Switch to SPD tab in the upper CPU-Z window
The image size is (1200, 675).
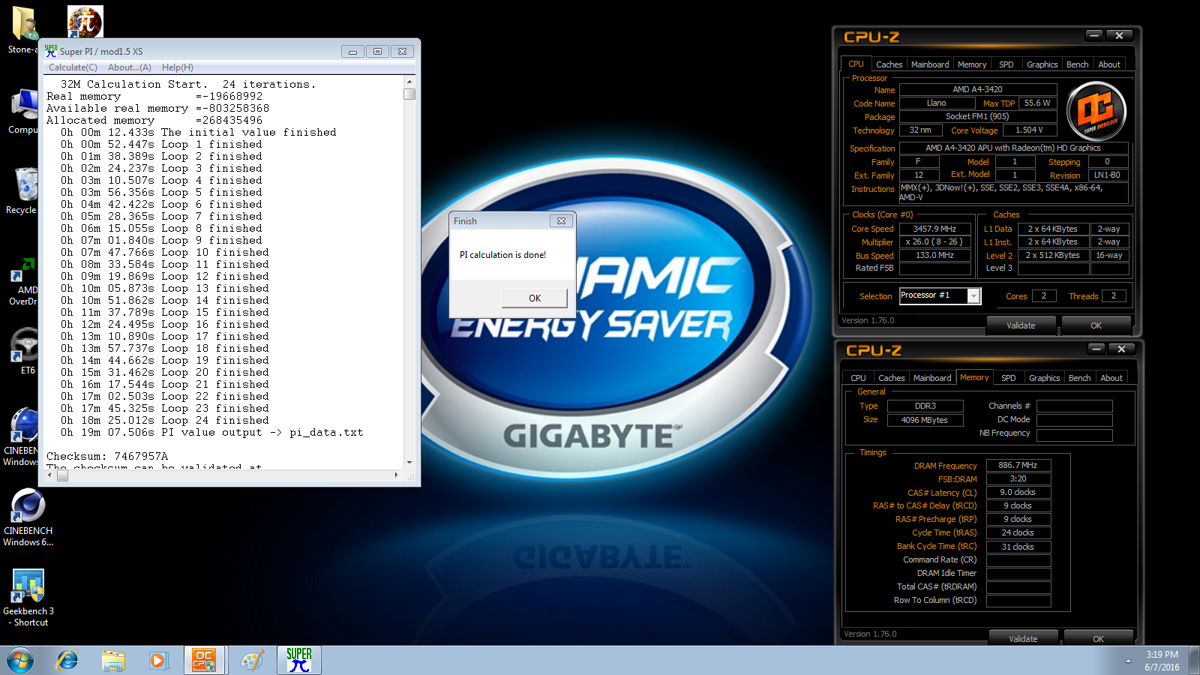point(1006,64)
